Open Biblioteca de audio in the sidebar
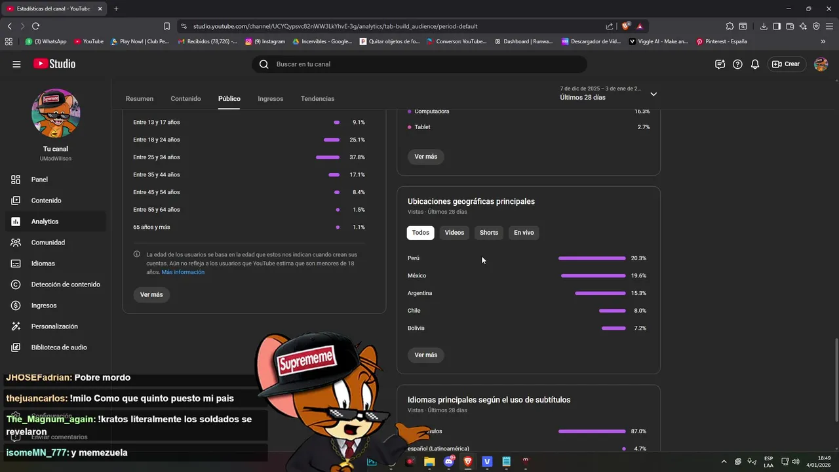 (x=55, y=347)
